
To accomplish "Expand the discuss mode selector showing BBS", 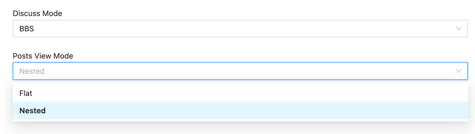I will (x=240, y=29).
